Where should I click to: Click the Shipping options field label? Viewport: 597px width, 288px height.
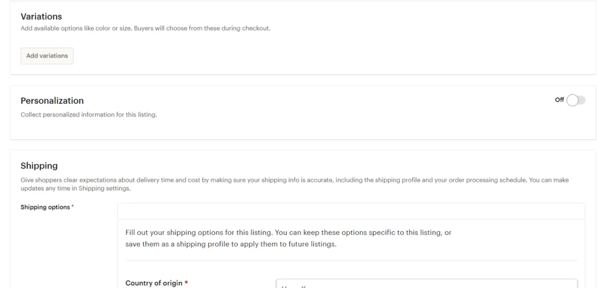click(x=45, y=207)
